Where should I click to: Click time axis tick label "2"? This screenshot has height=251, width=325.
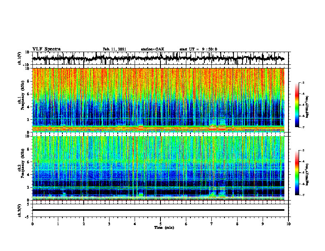(84, 224)
